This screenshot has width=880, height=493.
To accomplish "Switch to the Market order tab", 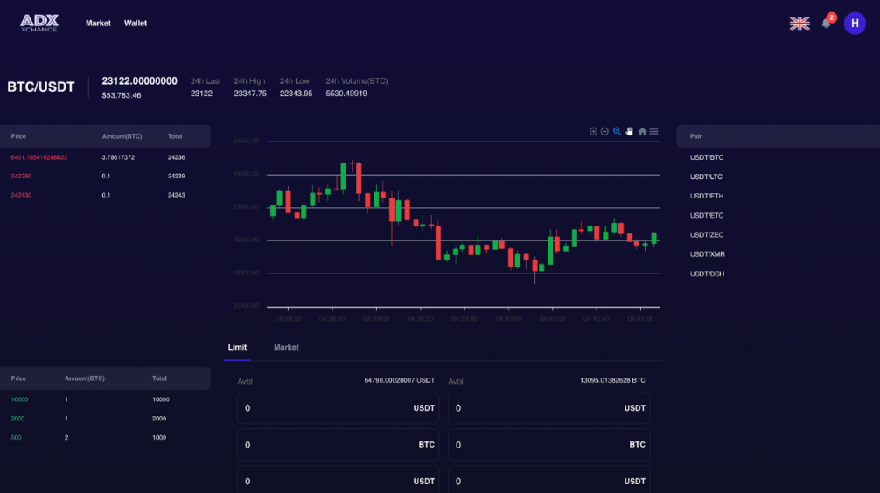I will click(x=286, y=347).
